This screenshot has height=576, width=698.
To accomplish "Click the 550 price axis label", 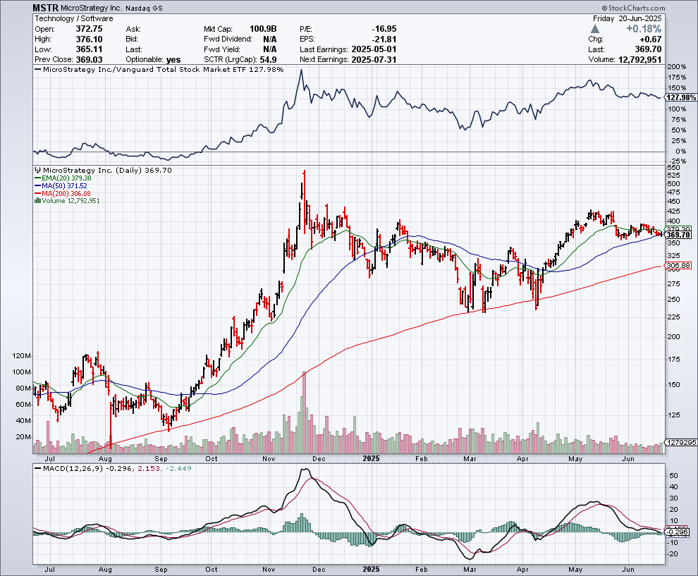I will click(x=673, y=167).
